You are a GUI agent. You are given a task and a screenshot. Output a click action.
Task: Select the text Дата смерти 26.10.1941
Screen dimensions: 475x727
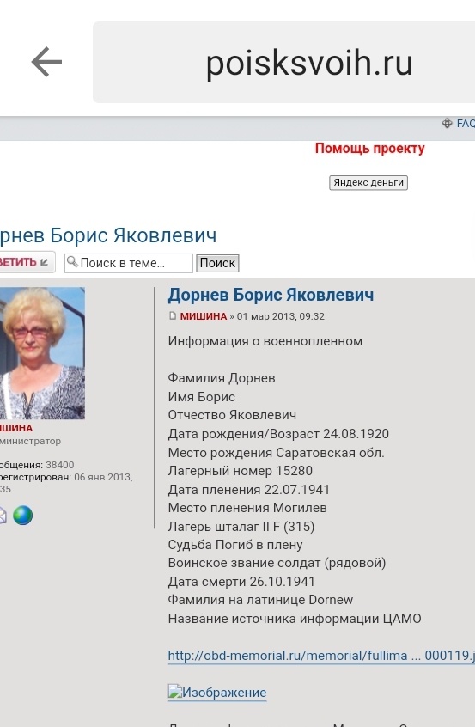241,582
